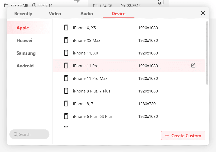216x152 pixels.
Task: Choose iPhone 8 Plus, 7 Plus preset
Action: point(129,91)
